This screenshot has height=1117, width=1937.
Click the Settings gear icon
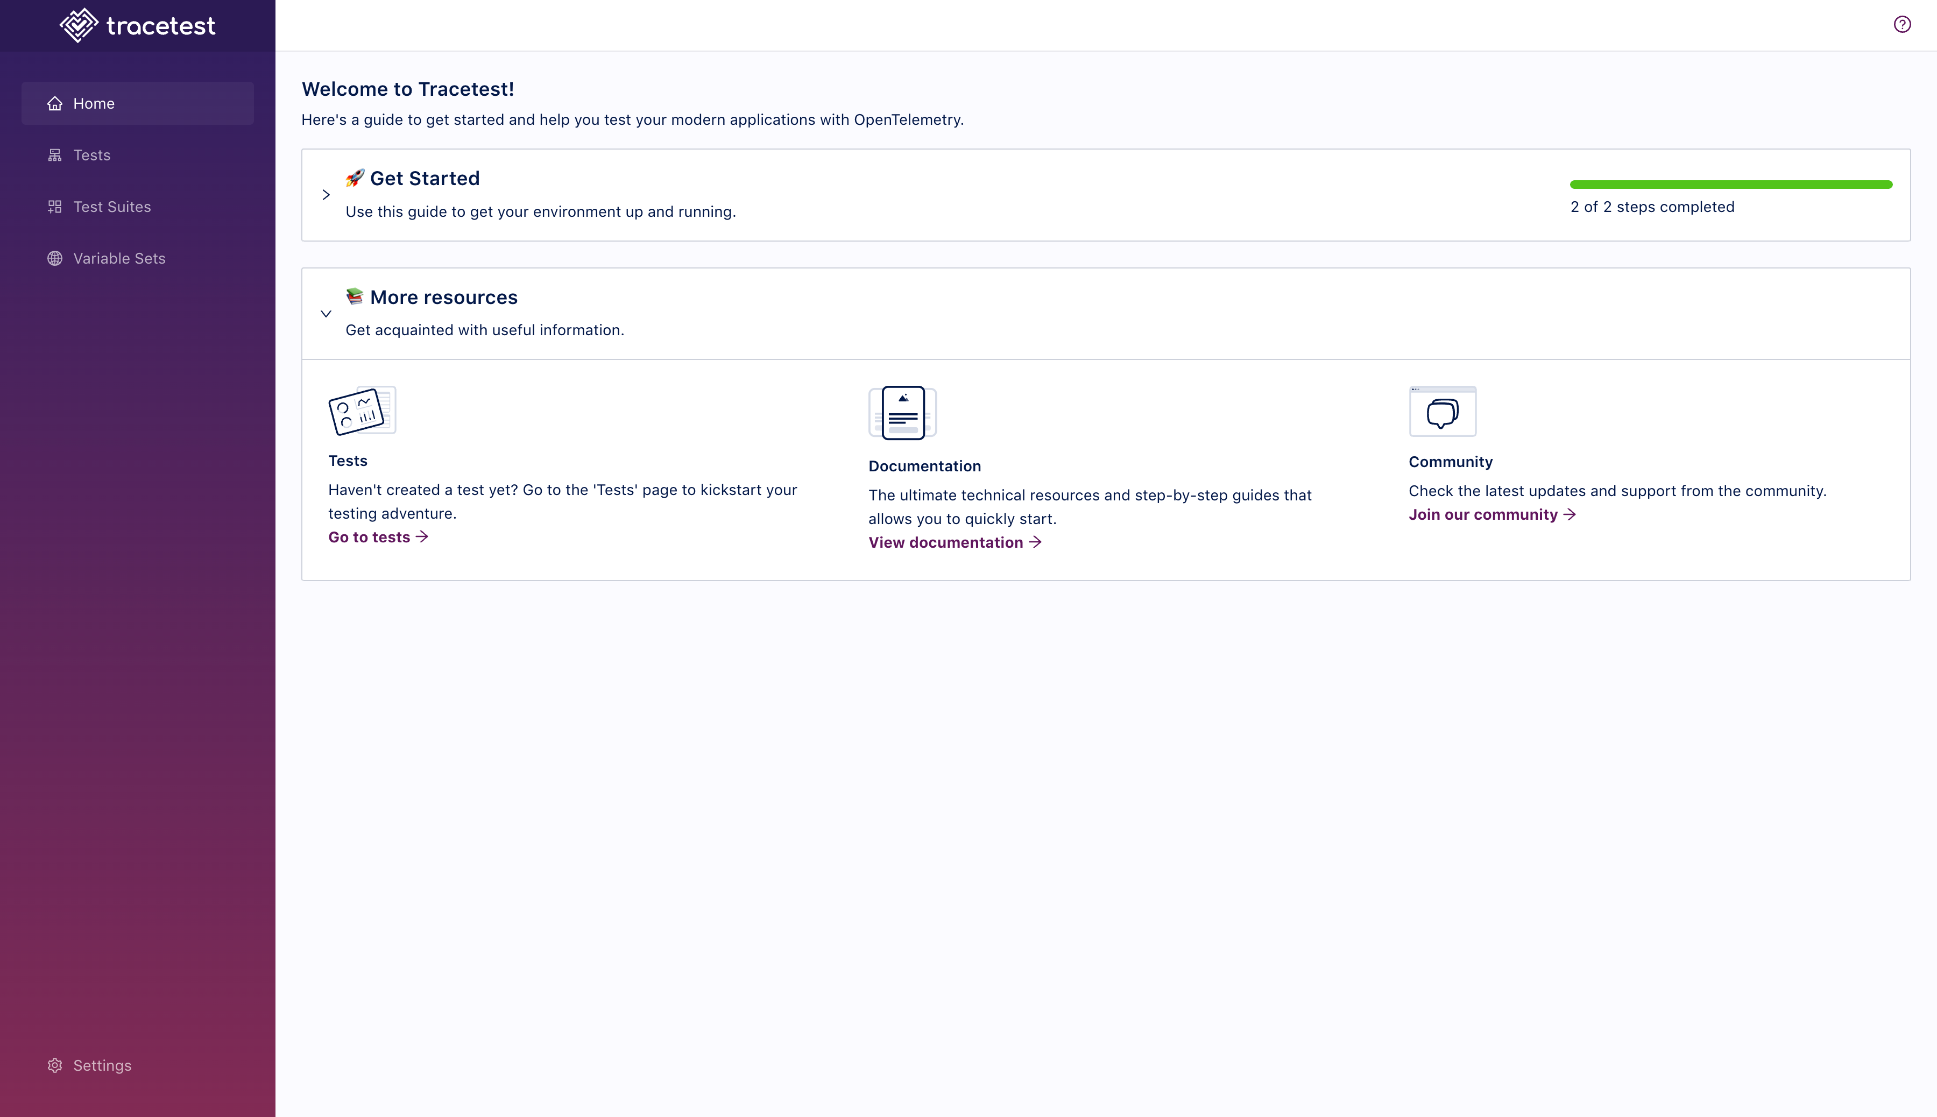(54, 1065)
